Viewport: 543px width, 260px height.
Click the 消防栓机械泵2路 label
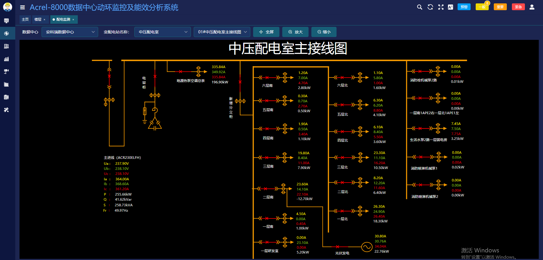coord(423,80)
